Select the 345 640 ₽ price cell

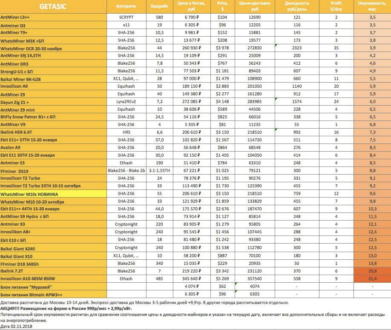pos(192,279)
